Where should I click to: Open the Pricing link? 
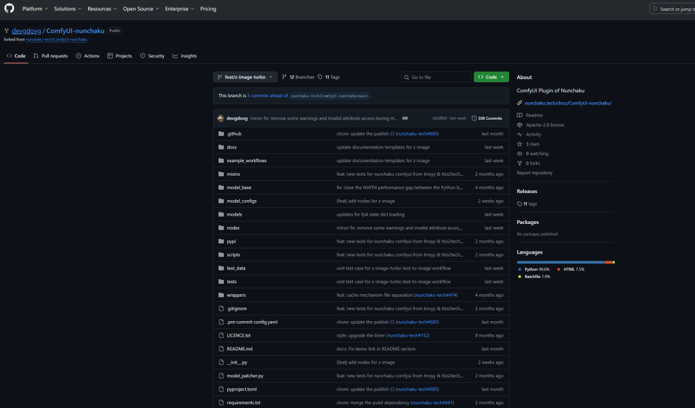pos(208,8)
